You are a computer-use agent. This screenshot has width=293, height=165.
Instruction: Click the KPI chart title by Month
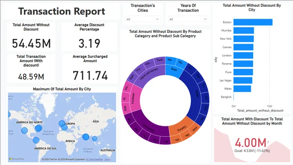(x=252, y=121)
